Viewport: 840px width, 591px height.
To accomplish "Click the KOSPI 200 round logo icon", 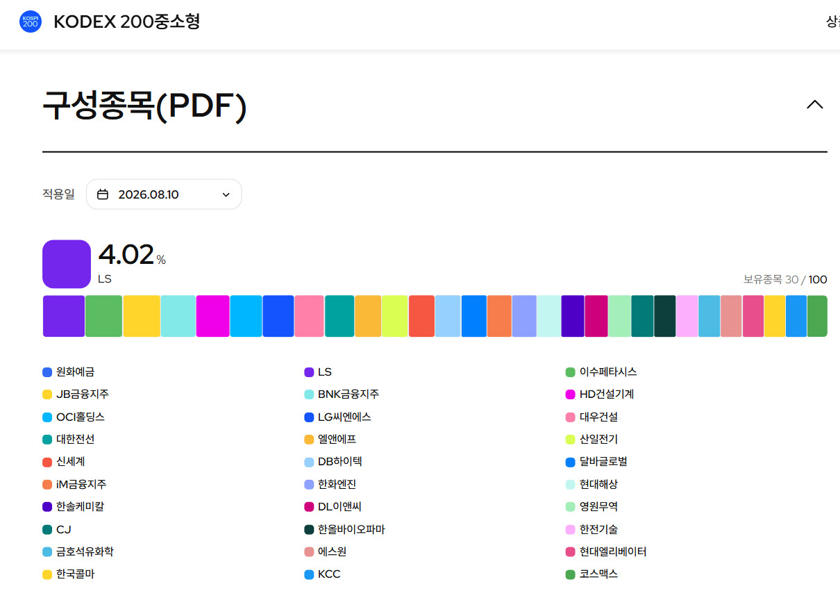I will [31, 22].
